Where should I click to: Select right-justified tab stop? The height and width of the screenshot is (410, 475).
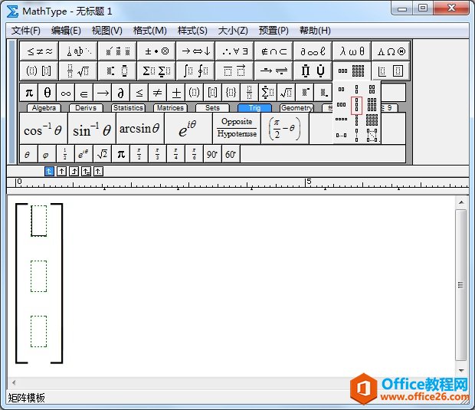(x=74, y=172)
